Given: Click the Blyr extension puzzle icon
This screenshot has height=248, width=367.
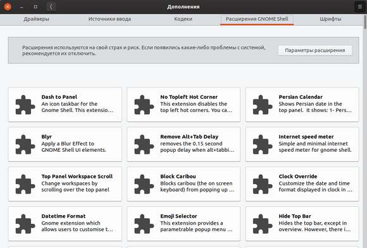Looking at the screenshot, I should [x=25, y=144].
